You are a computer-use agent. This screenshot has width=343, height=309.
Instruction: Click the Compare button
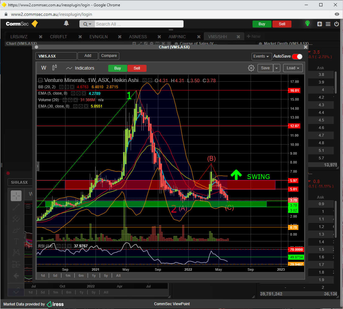click(x=109, y=56)
